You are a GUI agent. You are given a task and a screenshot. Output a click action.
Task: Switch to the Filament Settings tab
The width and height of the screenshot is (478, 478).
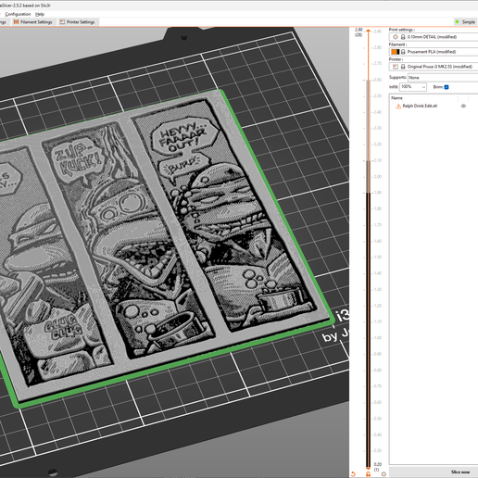pos(33,22)
